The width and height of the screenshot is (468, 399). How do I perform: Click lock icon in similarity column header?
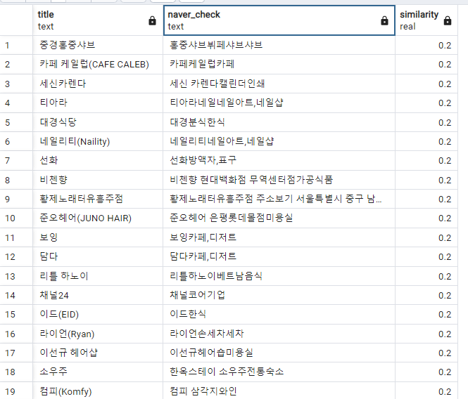[448, 21]
